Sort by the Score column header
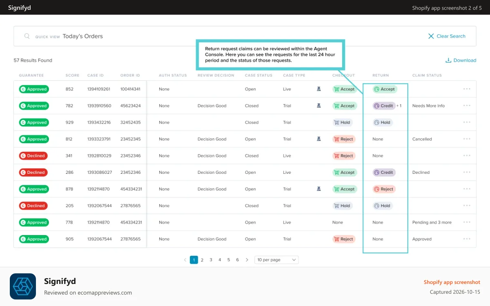Viewport: 490px width, 306px height. [72, 75]
